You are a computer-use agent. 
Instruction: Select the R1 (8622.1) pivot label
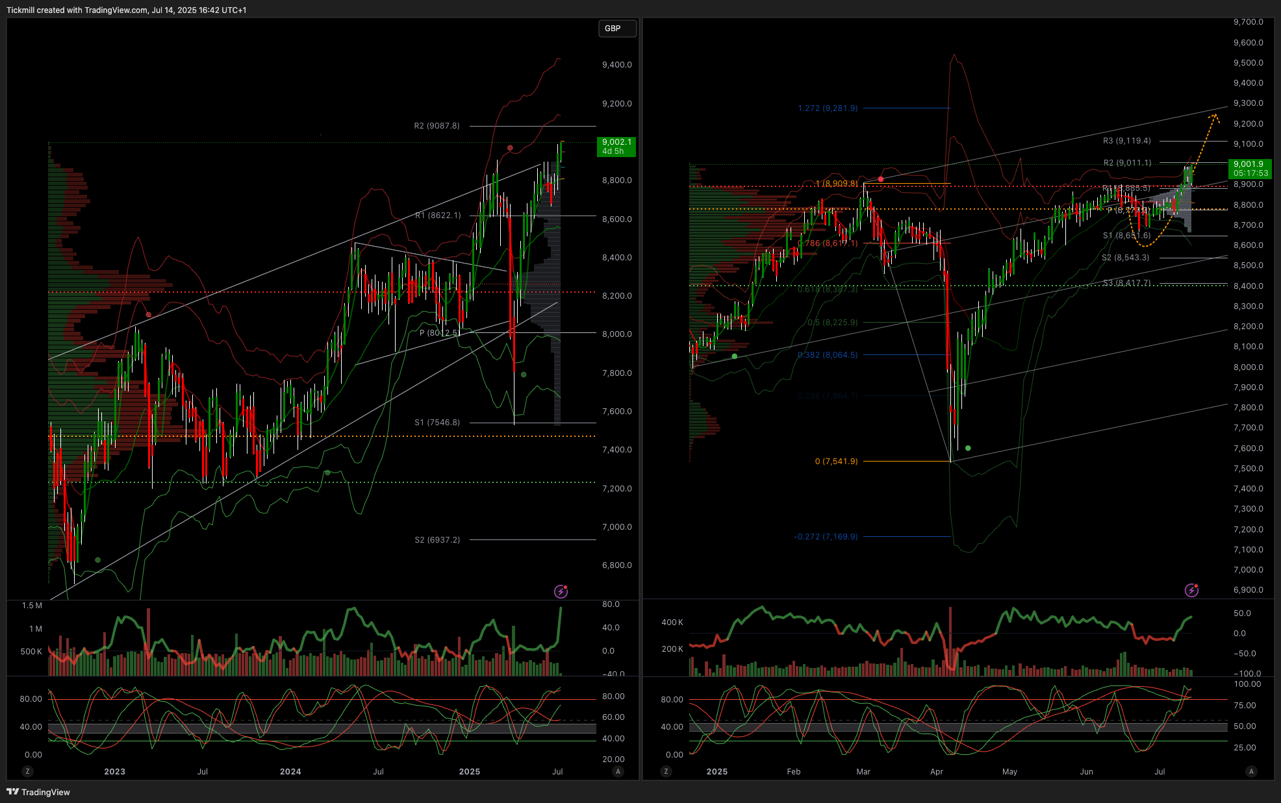pos(438,216)
